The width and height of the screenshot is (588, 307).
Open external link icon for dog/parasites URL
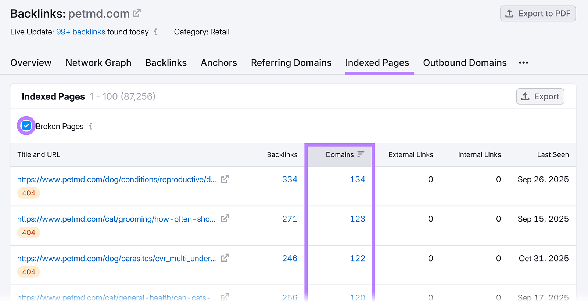point(225,258)
